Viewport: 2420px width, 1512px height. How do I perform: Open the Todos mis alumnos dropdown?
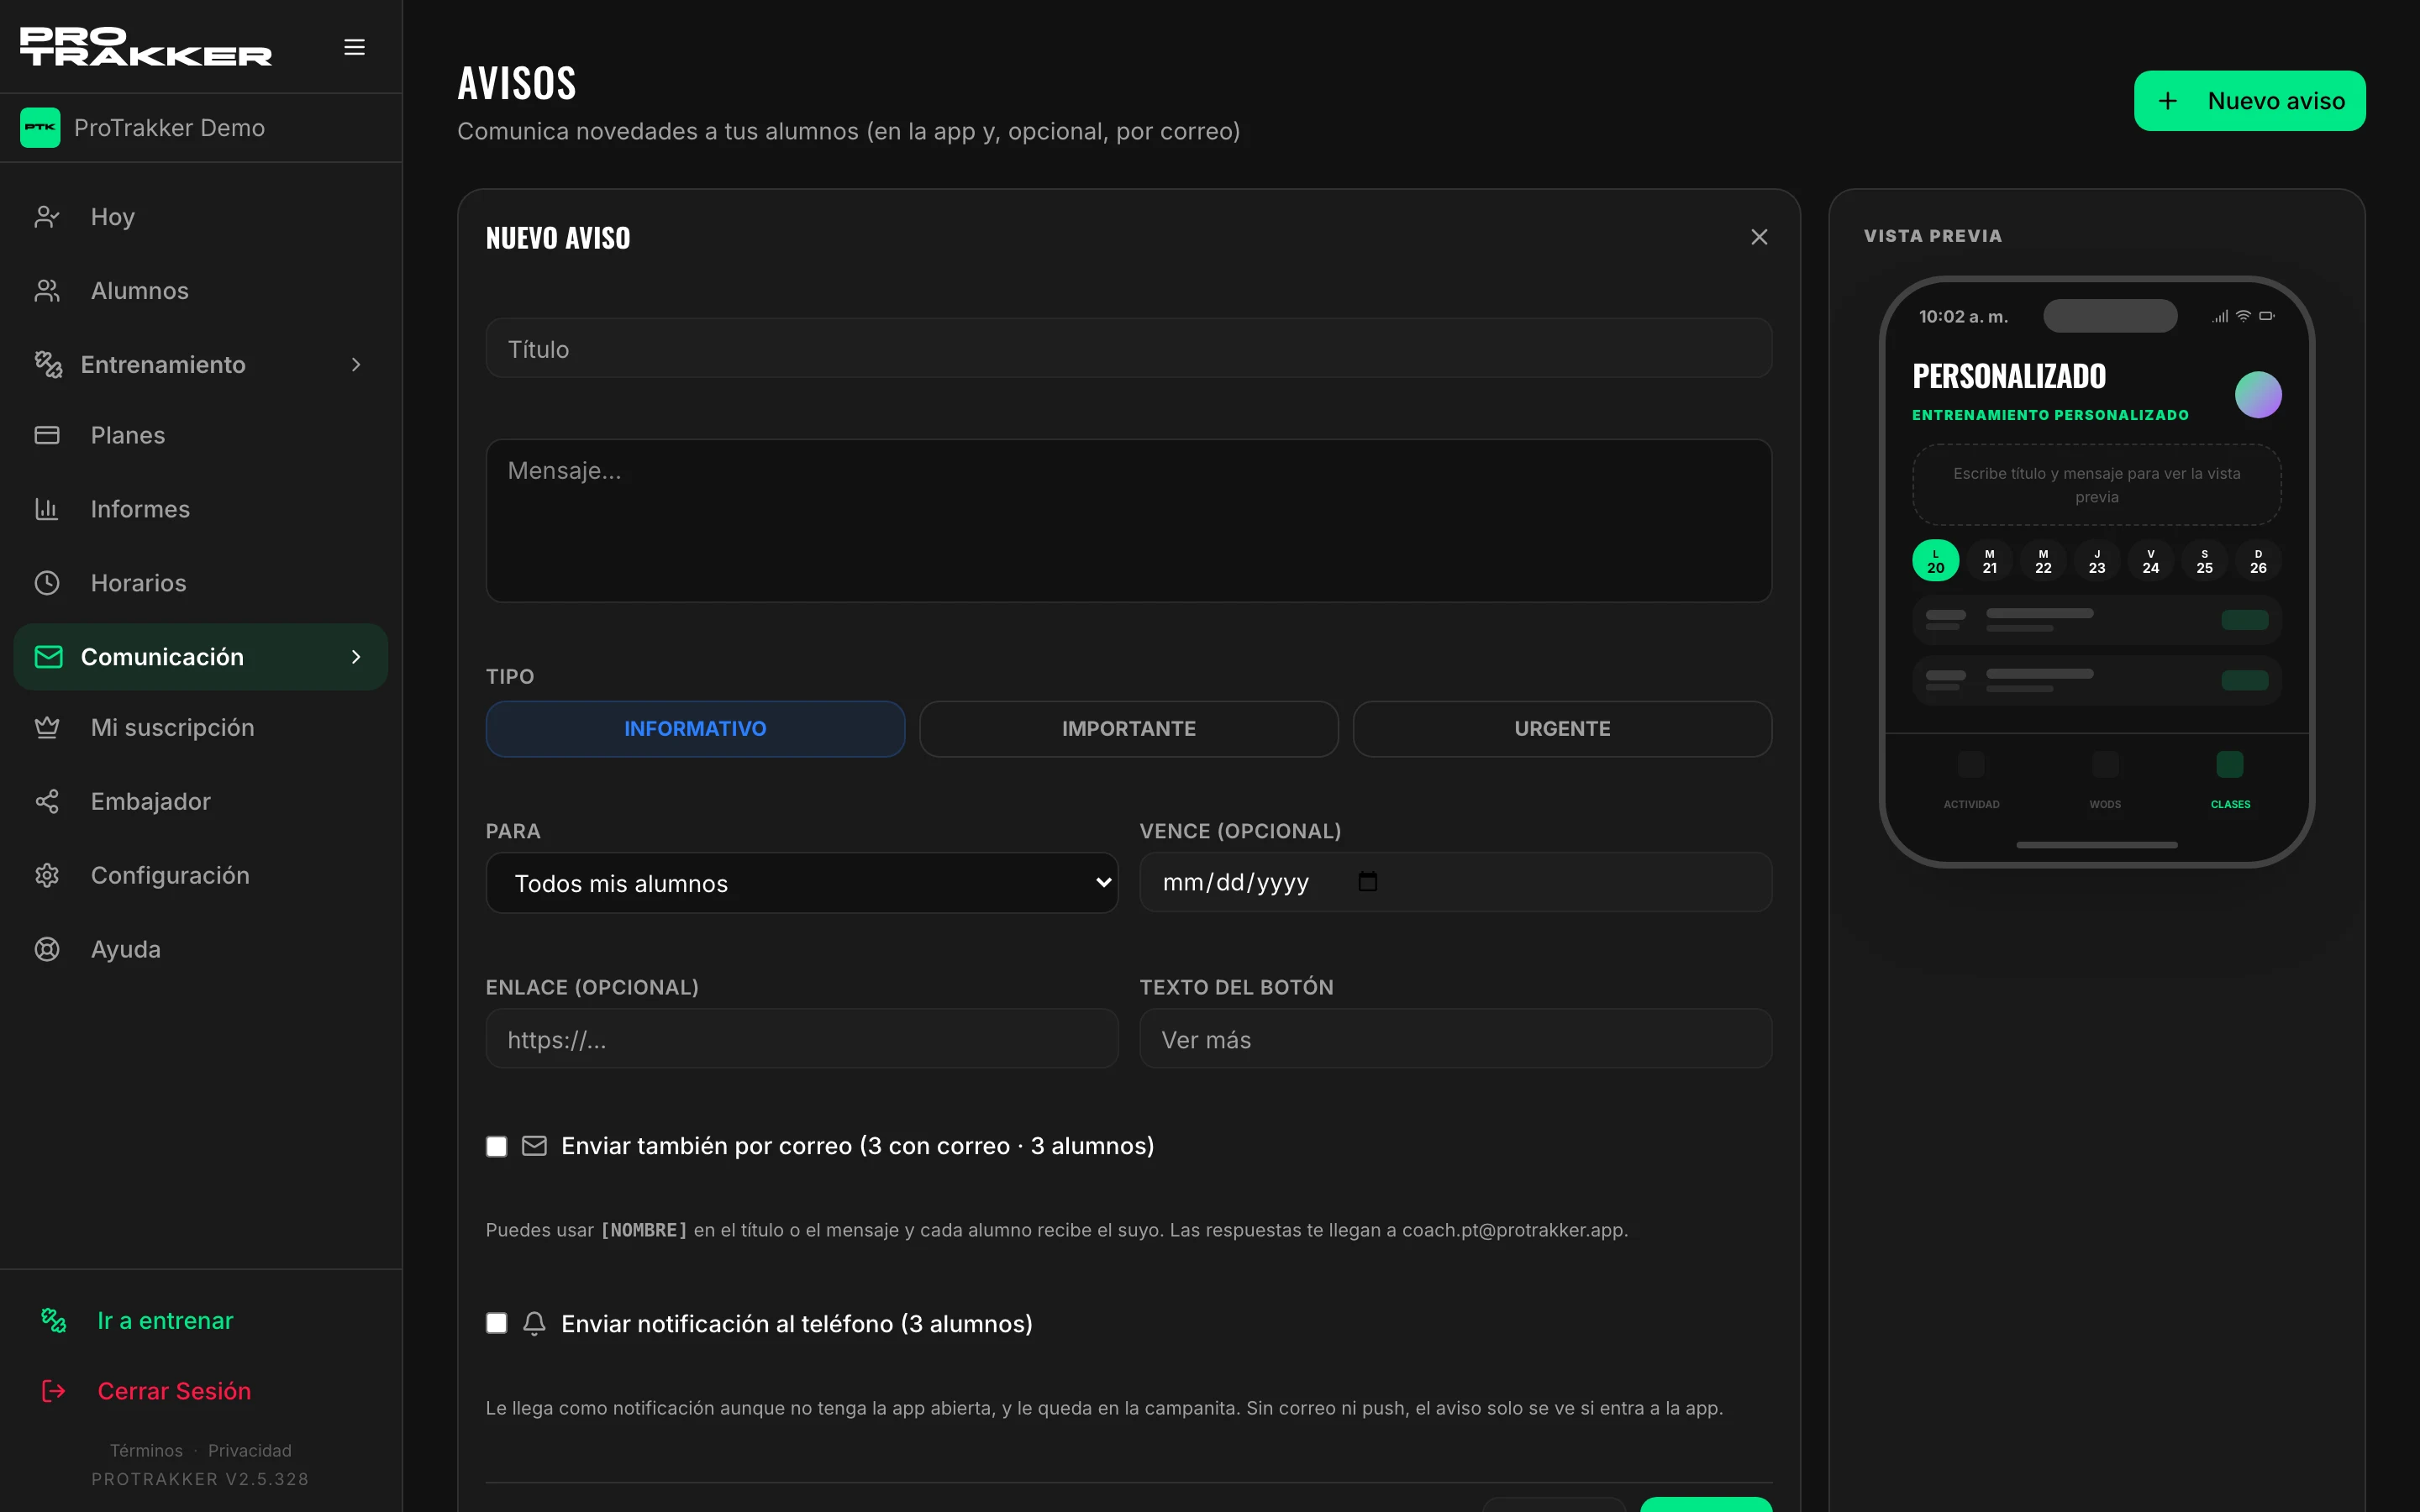coord(801,883)
